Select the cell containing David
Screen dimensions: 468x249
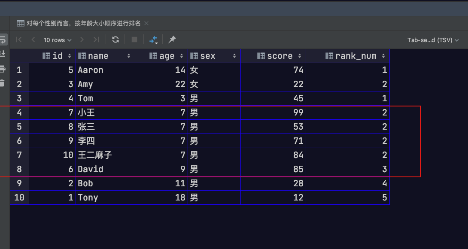106,169
